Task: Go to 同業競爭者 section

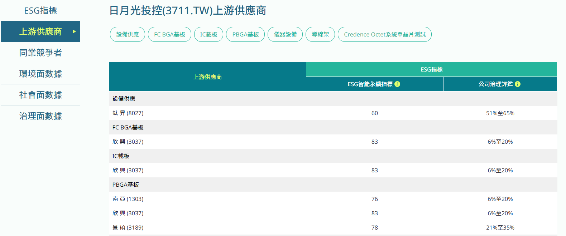Action: pyautogui.click(x=40, y=53)
